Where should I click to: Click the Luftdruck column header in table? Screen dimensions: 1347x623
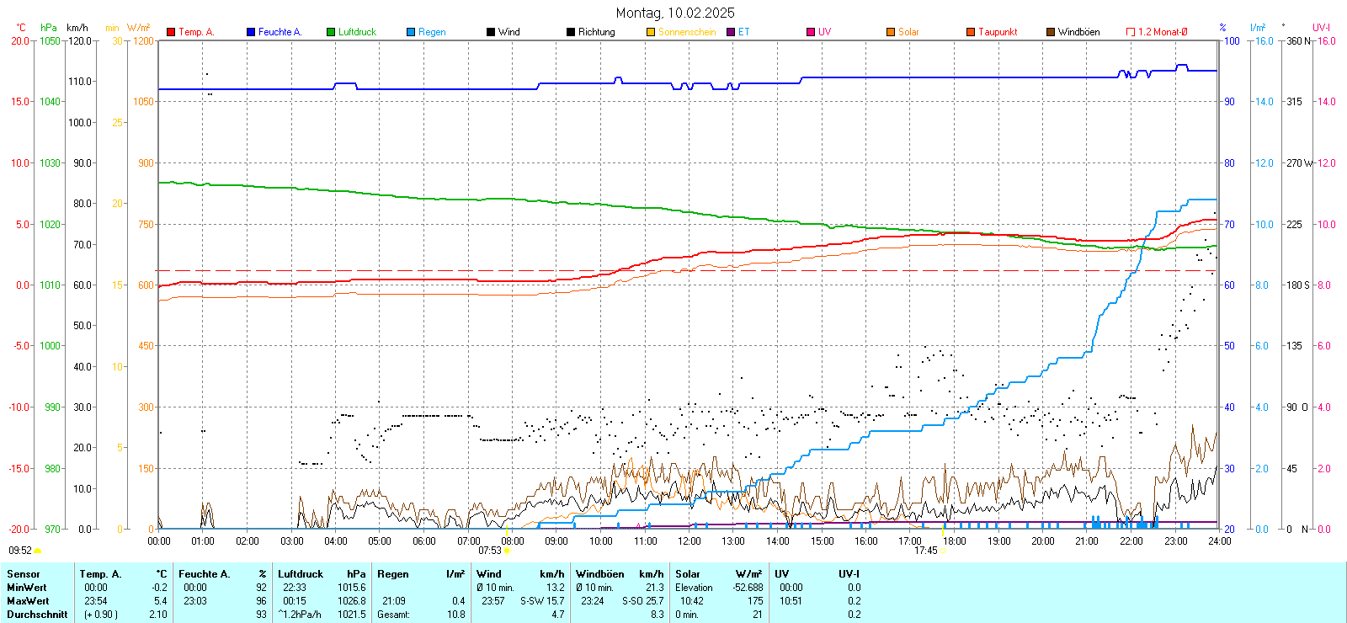(301, 574)
